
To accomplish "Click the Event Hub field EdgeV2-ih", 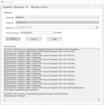I will pyautogui.click(x=57, y=17).
